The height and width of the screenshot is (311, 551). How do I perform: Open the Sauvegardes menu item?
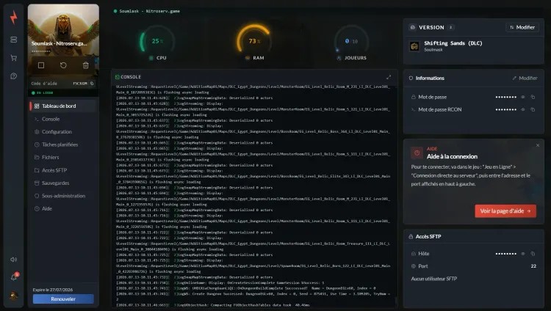point(63,183)
